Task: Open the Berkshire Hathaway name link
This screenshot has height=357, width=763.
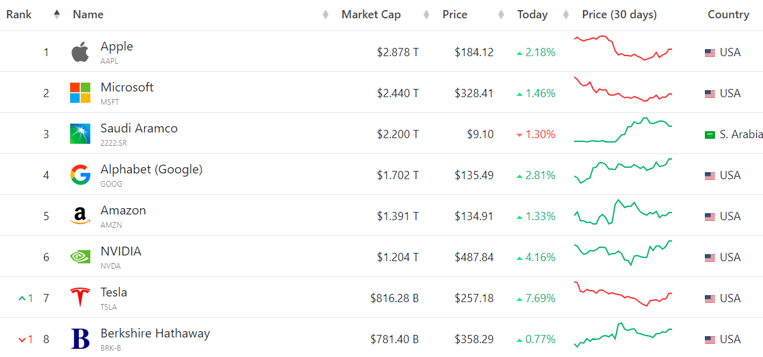Action: coord(155,333)
